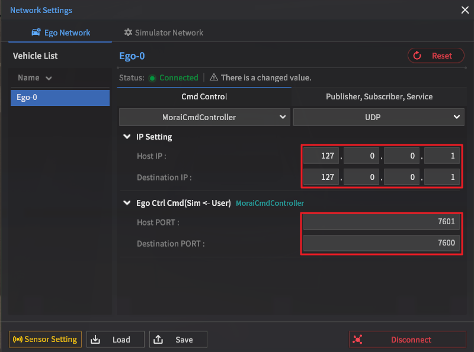
Task: Click the last octet of Destination IP
Action: click(x=442, y=177)
